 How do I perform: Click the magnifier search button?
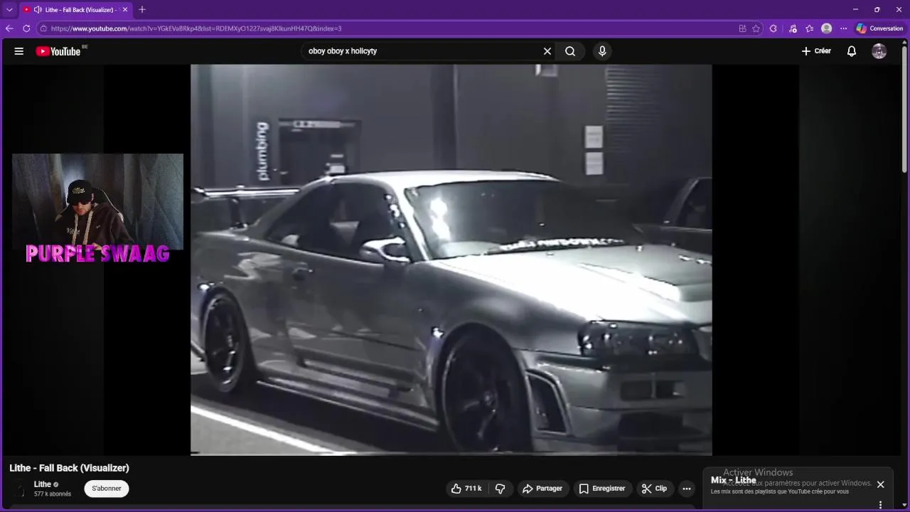click(x=570, y=51)
